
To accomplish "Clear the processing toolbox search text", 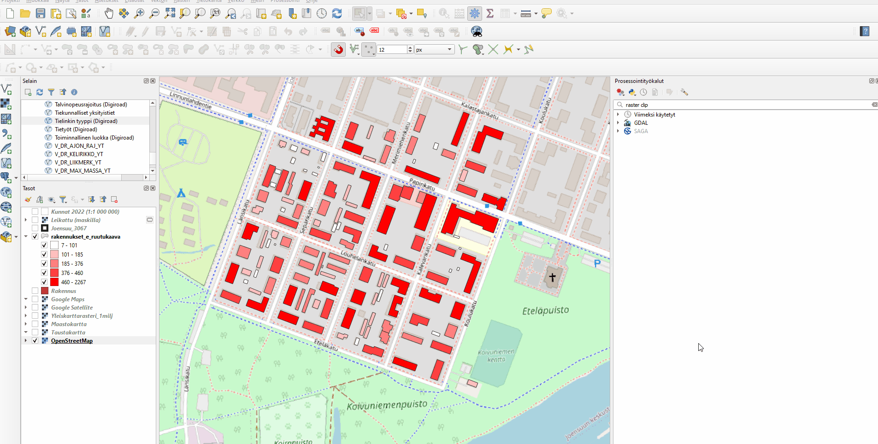I will coord(874,105).
